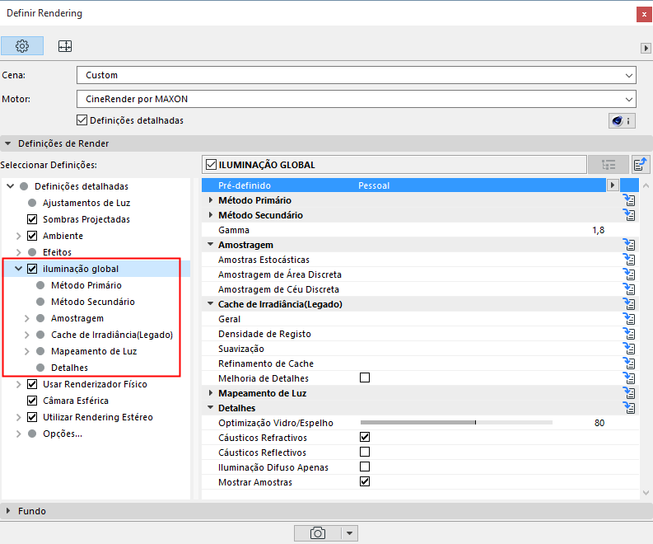Click the jump icon in Refinamento de Cache row
The width and height of the screenshot is (653, 544).
(629, 363)
